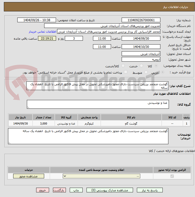Click the 'واحد شمارش' column header

[89, 117]
